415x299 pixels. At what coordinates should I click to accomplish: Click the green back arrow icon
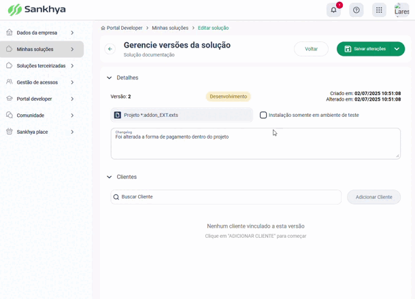click(110, 49)
